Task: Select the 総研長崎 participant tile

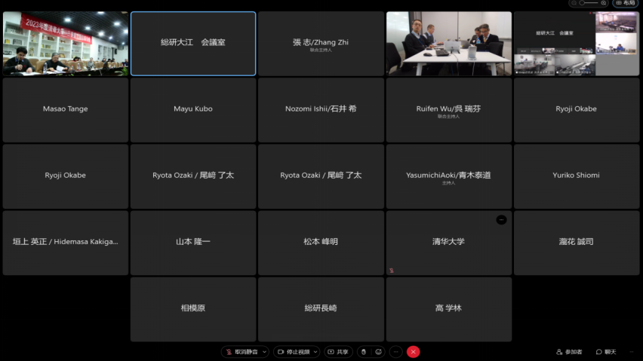Action: [x=321, y=309]
